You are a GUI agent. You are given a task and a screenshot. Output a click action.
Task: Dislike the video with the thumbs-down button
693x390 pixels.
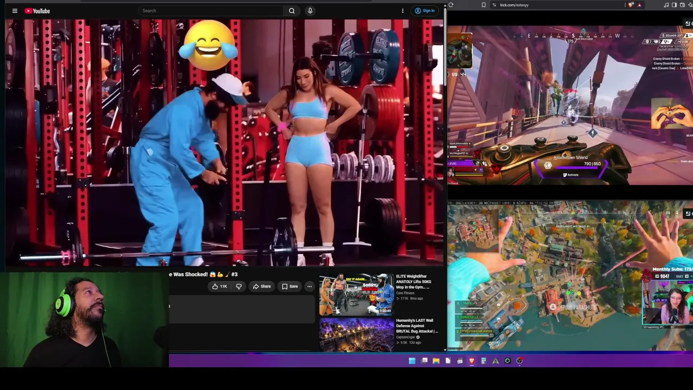(239, 287)
